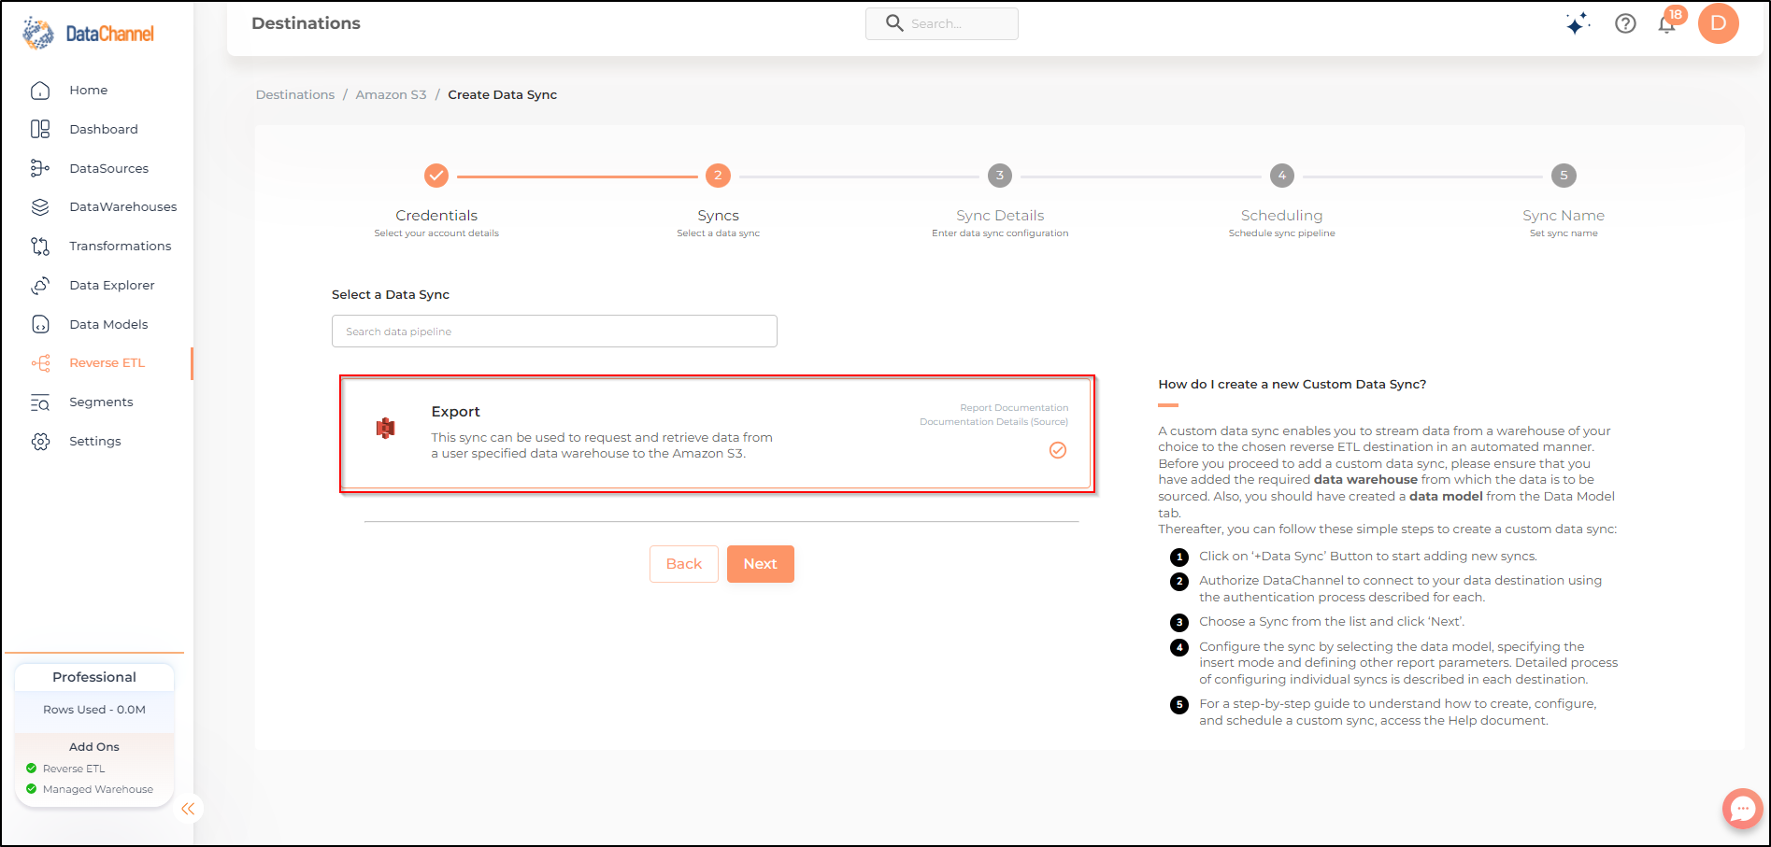1771x847 pixels.
Task: Click the Settings gear icon
Action: point(40,442)
